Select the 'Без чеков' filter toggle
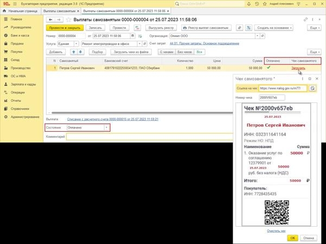The width and height of the screenshot is (326, 244). (x=184, y=52)
